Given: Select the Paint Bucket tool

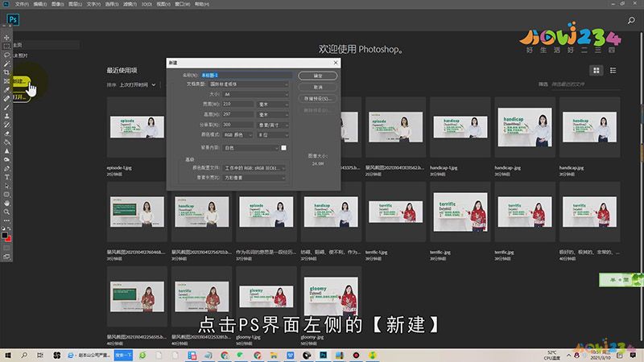Looking at the screenshot, I should tap(6, 142).
